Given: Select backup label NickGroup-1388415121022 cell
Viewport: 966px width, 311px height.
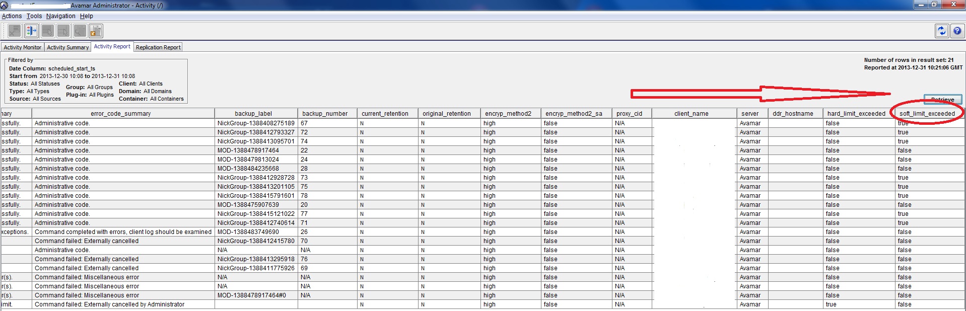Looking at the screenshot, I should [256, 214].
